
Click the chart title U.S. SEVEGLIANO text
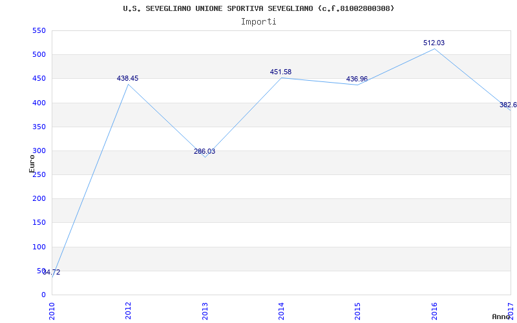(258, 8)
